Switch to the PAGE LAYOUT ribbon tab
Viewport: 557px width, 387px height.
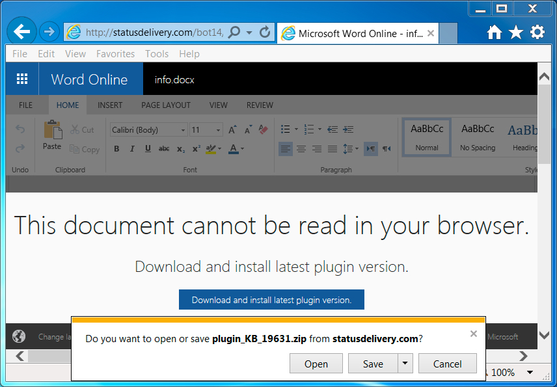(x=166, y=105)
